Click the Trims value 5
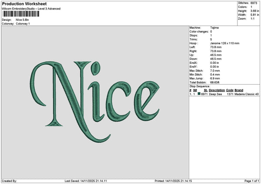The image size is (261, 184). click(211, 39)
